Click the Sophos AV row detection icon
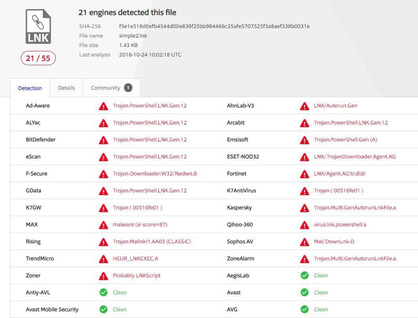418x318 pixels. [305, 242]
